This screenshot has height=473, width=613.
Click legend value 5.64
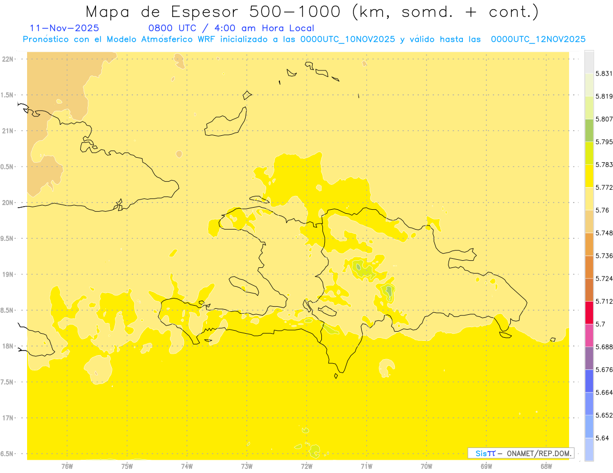(602, 438)
